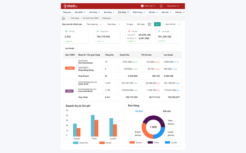Image resolution: width=246 pixels, height=153 pixels.
Task: Click the 2.432 order count value
Action: pyautogui.click(x=68, y=36)
